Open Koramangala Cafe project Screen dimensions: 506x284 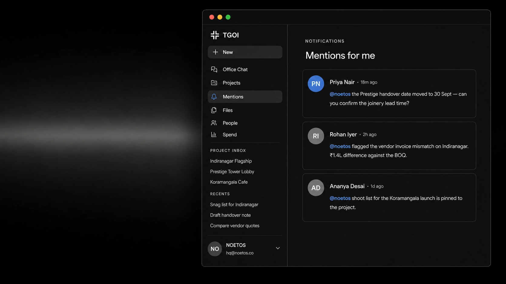tap(229, 182)
